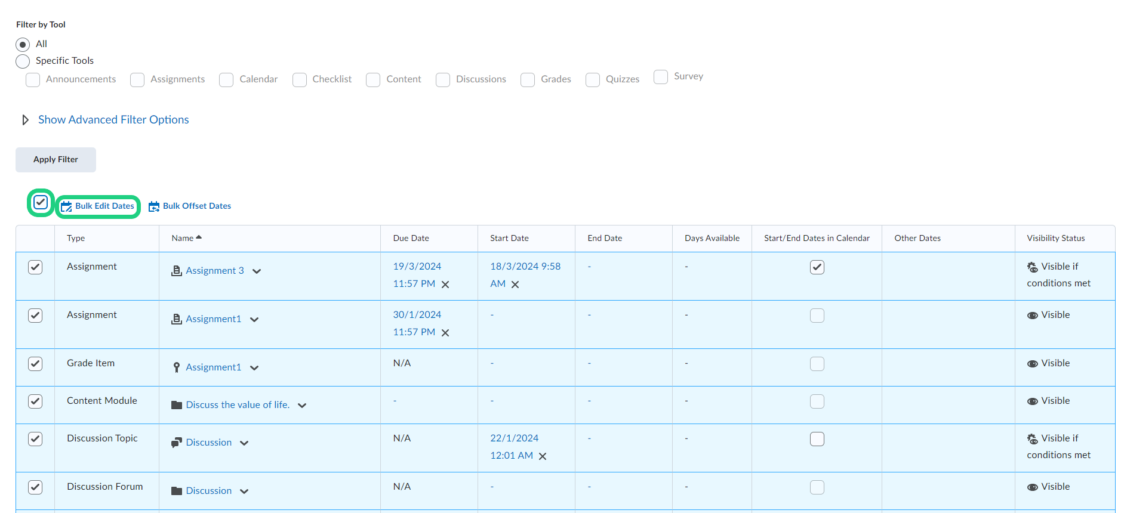Open the Assignment 3 actions dropdown
Image resolution: width=1124 pixels, height=513 pixels.
[x=257, y=271]
